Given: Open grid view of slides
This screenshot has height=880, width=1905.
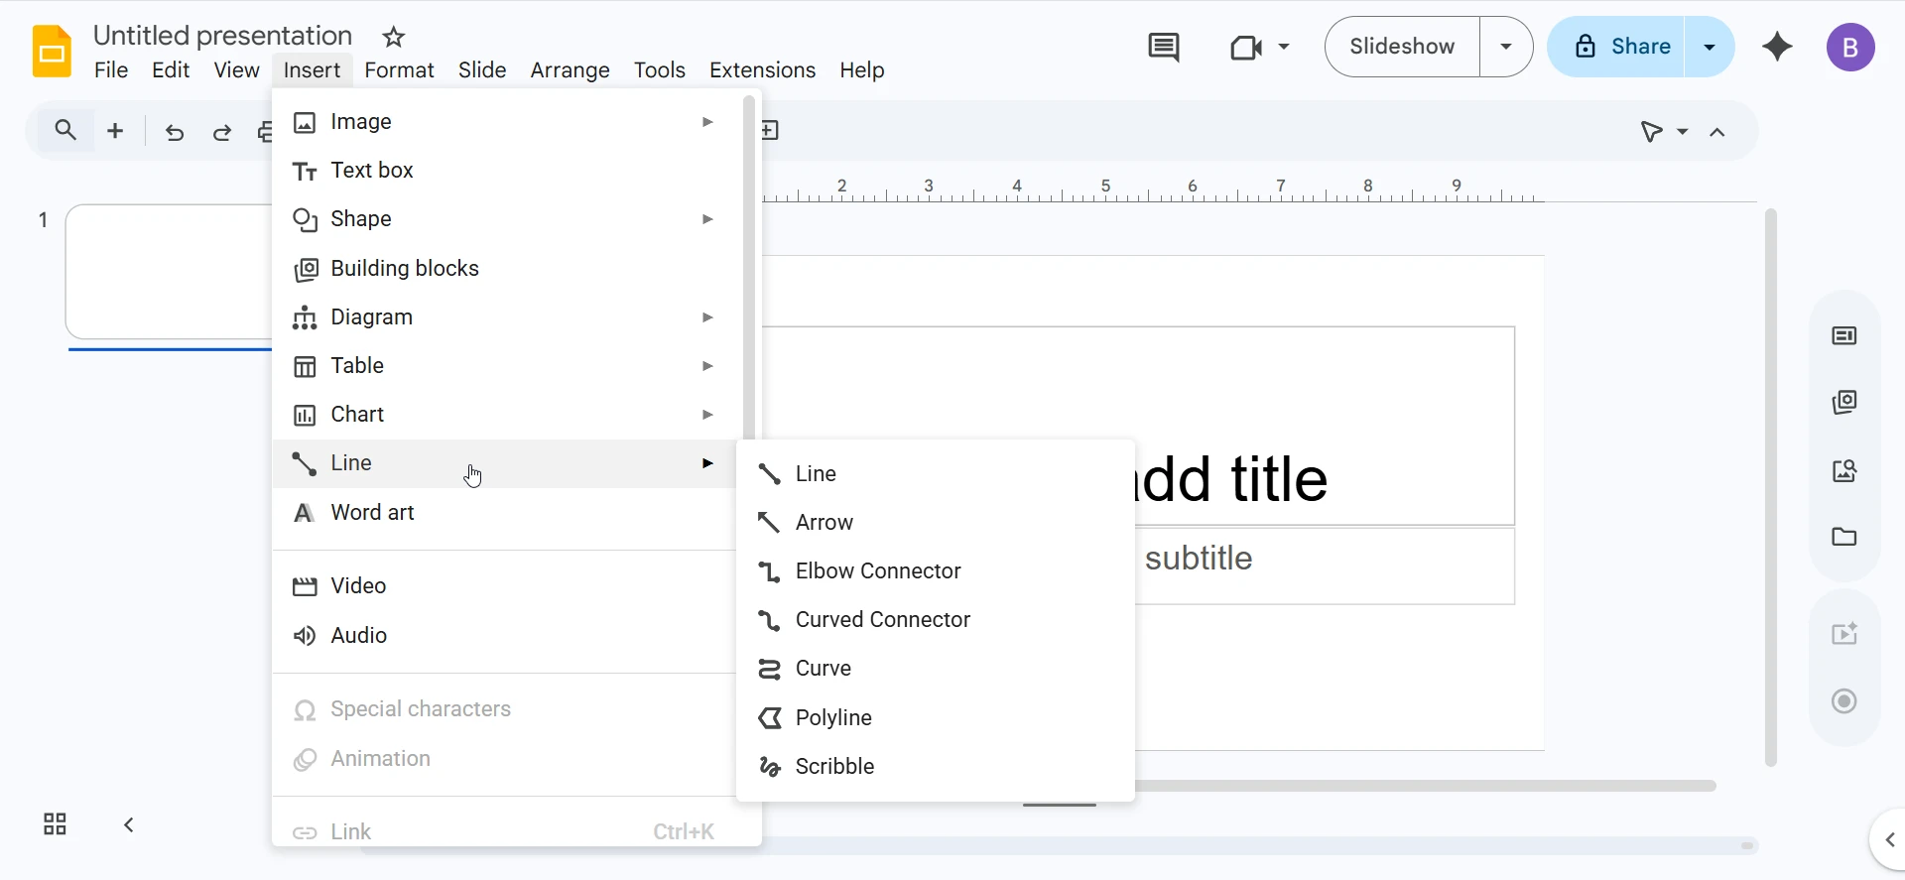Looking at the screenshot, I should coord(55,824).
